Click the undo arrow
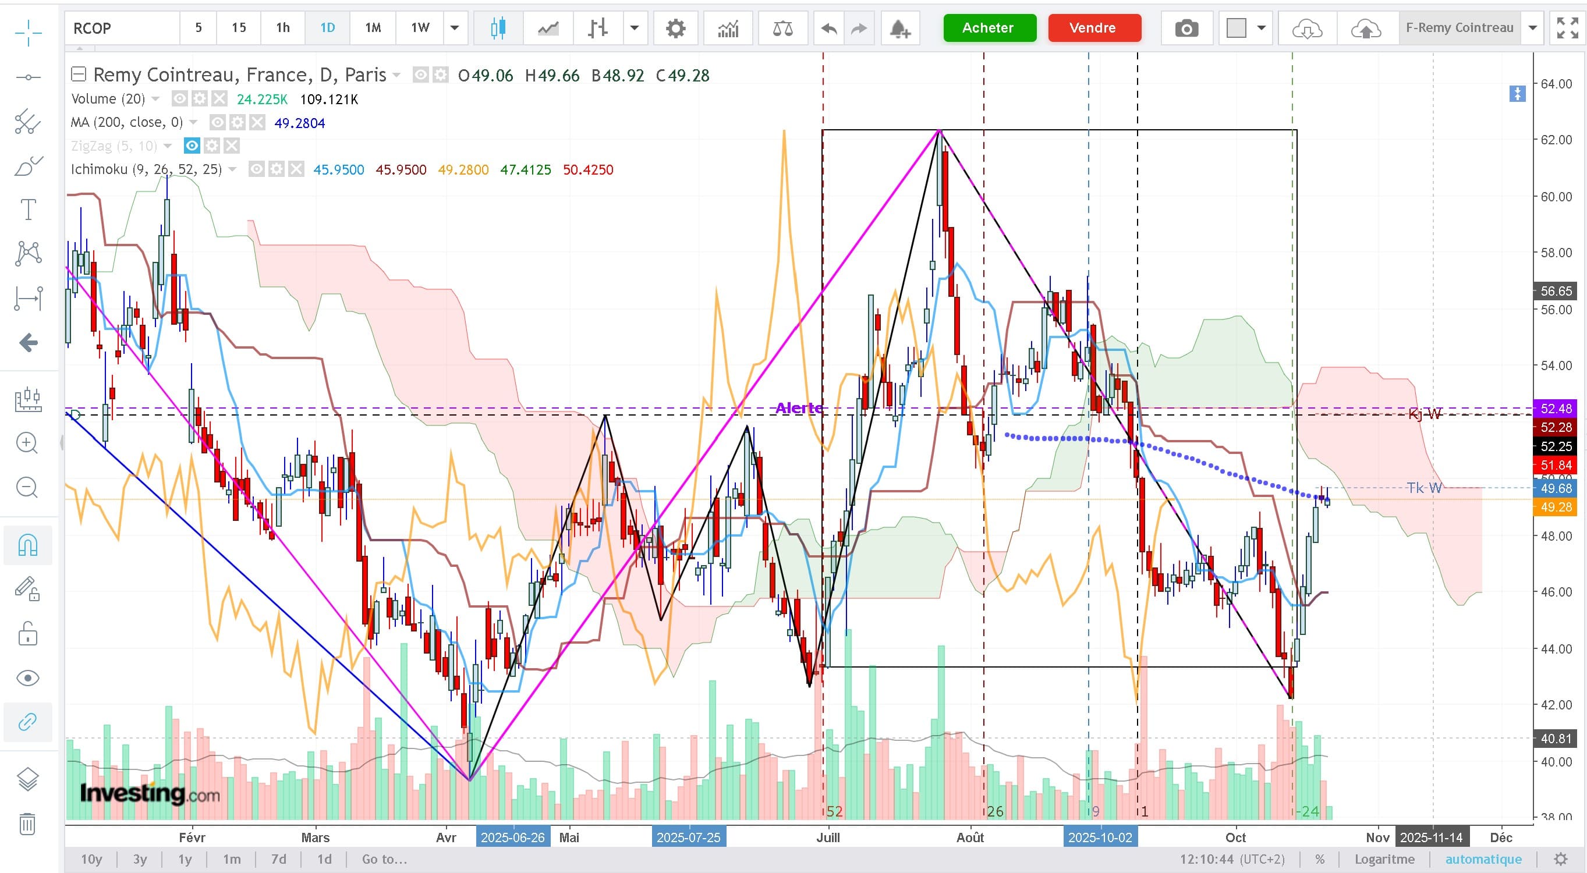Viewport: 1587px width, 873px height. [x=829, y=29]
